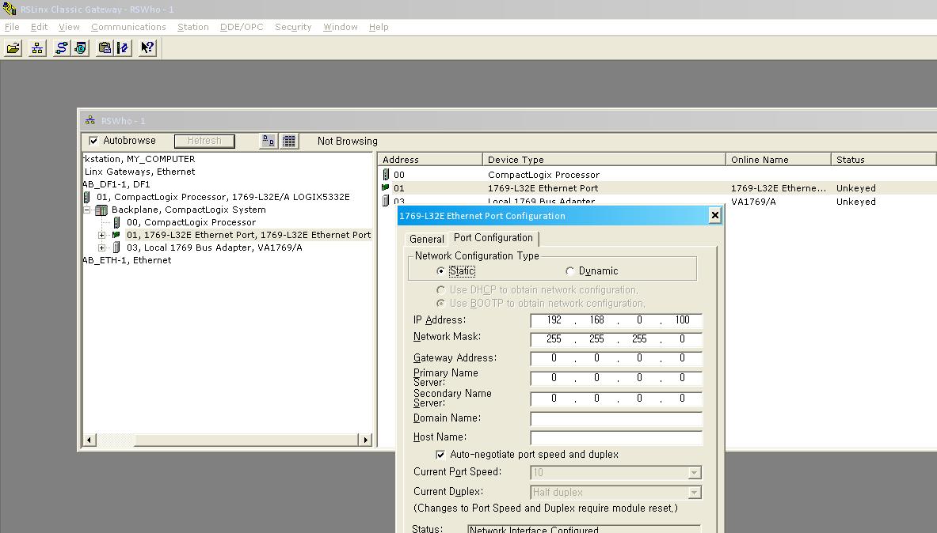937x533 pixels.
Task: Click the Open Project folder toolbar icon
Action: tap(13, 47)
